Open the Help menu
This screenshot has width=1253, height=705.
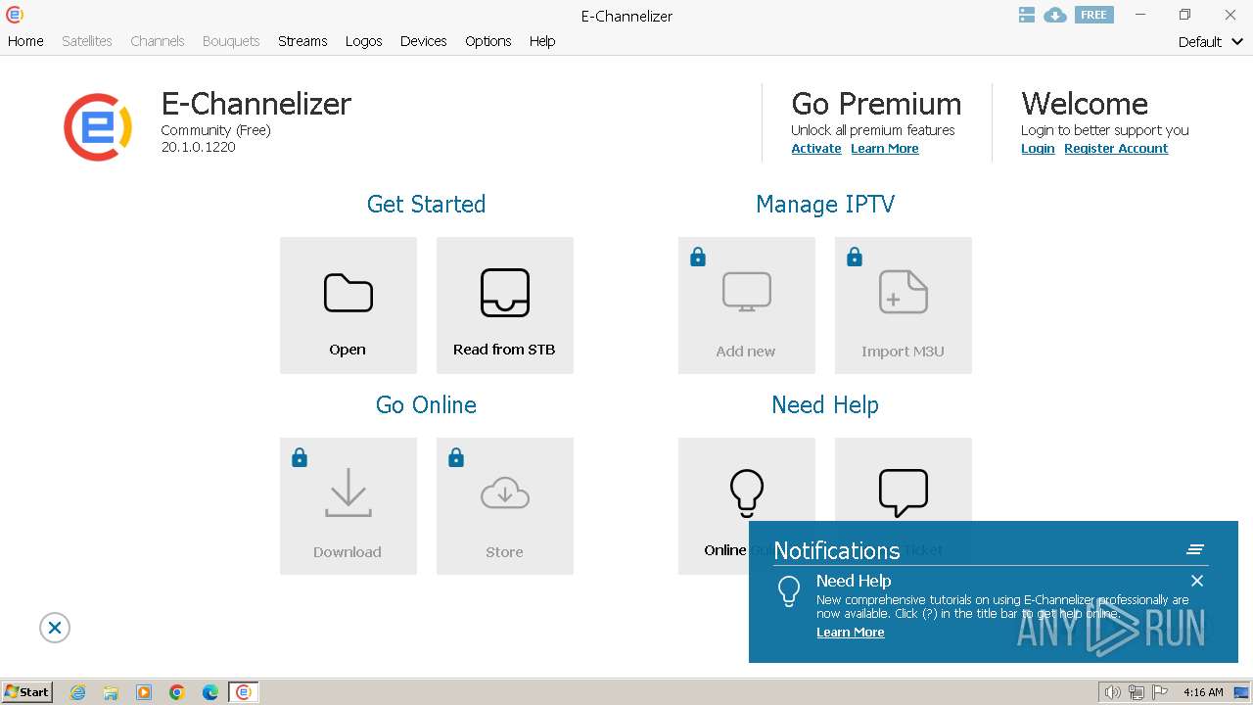(x=542, y=41)
